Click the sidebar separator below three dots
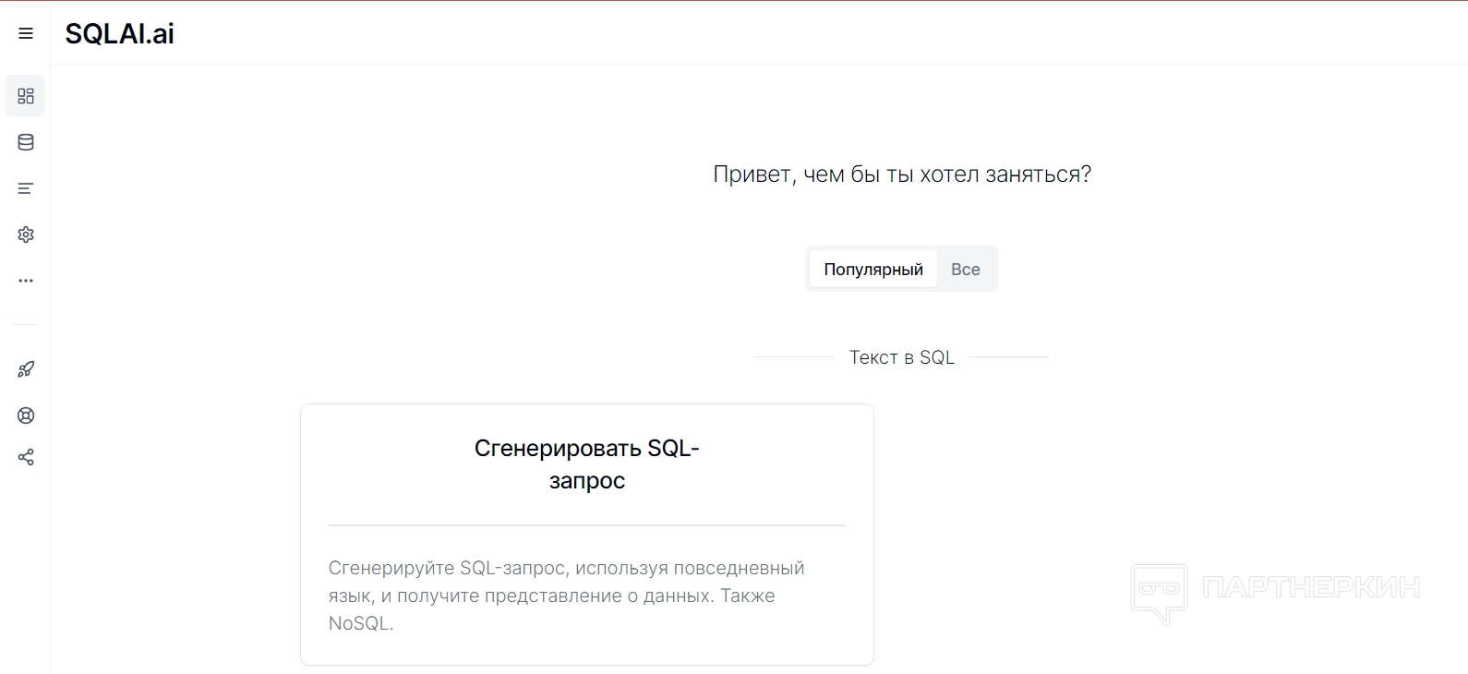The width and height of the screenshot is (1468, 674). point(25,325)
